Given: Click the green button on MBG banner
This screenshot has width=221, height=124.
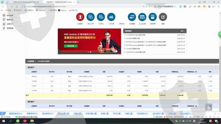Looking at the screenshot, I should pos(71,46).
